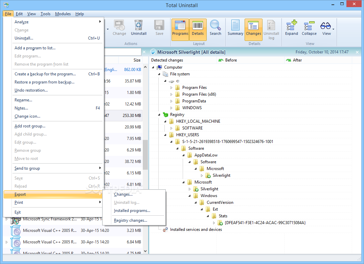The width and height of the screenshot is (364, 264).
Task: Click icon of Microsoft Visual C++ 6.84 MB
Action: (x=16, y=242)
